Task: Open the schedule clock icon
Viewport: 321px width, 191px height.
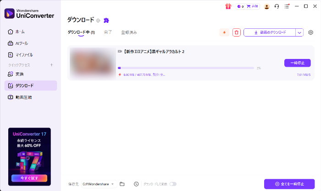Action: coord(136,184)
